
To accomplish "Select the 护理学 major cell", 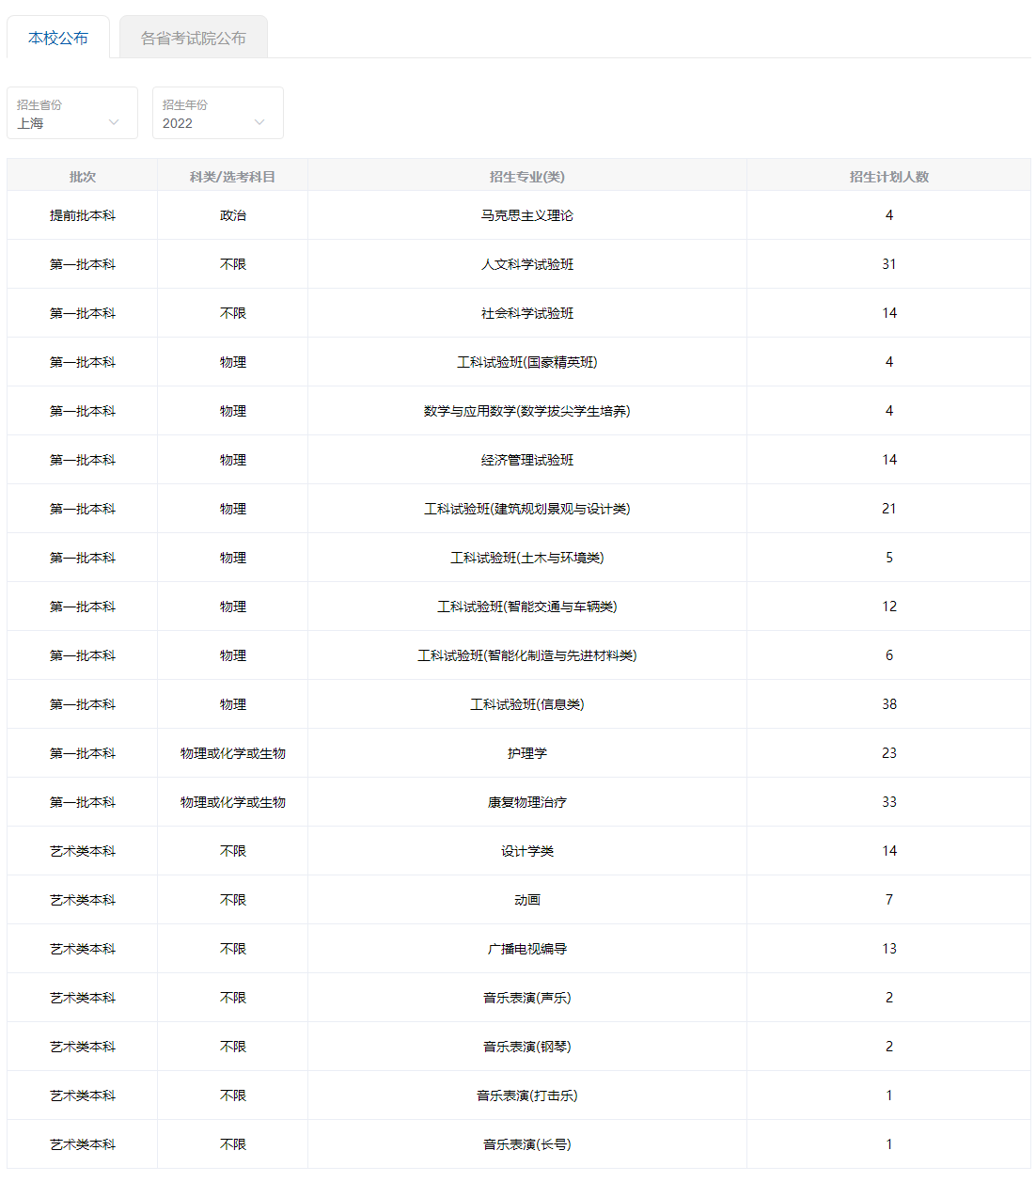I will pyautogui.click(x=526, y=753).
